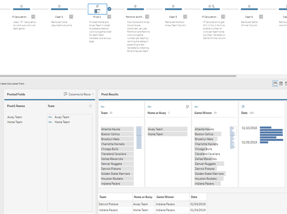Select the 01/10/2018 date histogram bar
Viewport: 287px width, 214px height.
click(265, 128)
